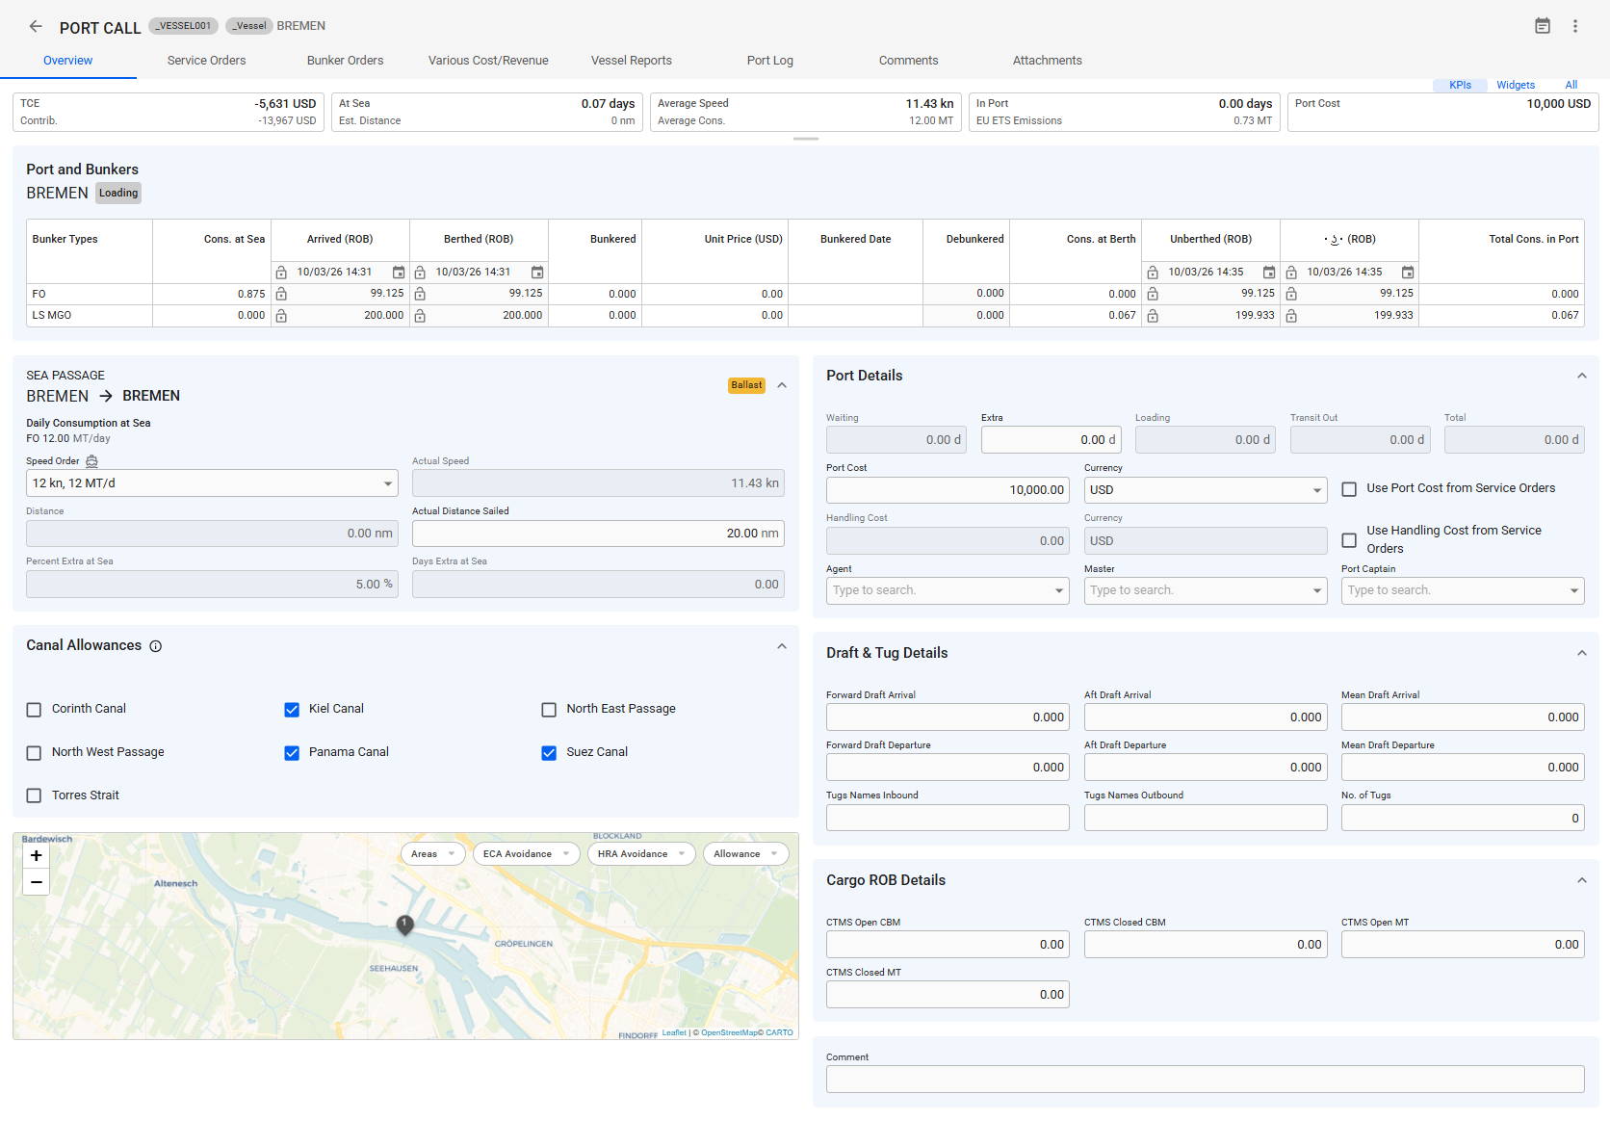The height and width of the screenshot is (1121, 1610).
Task: Collapse the Port Details section
Action: click(x=1581, y=376)
